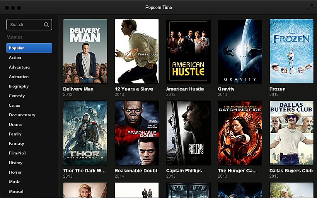
Task: Click the Dallas Buyers Club title link
Action: tap(291, 171)
